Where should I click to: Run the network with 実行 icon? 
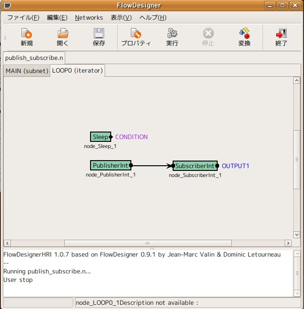point(172,33)
